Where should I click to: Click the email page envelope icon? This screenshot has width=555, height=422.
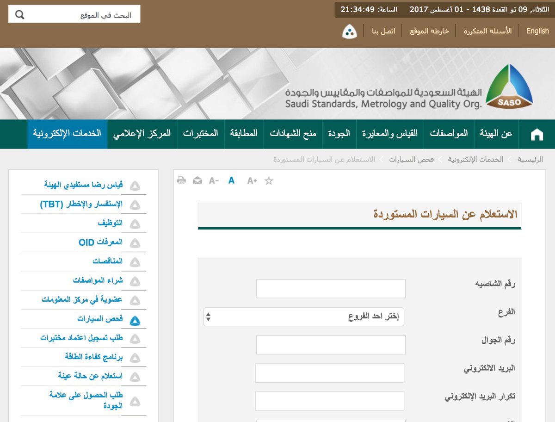point(197,180)
